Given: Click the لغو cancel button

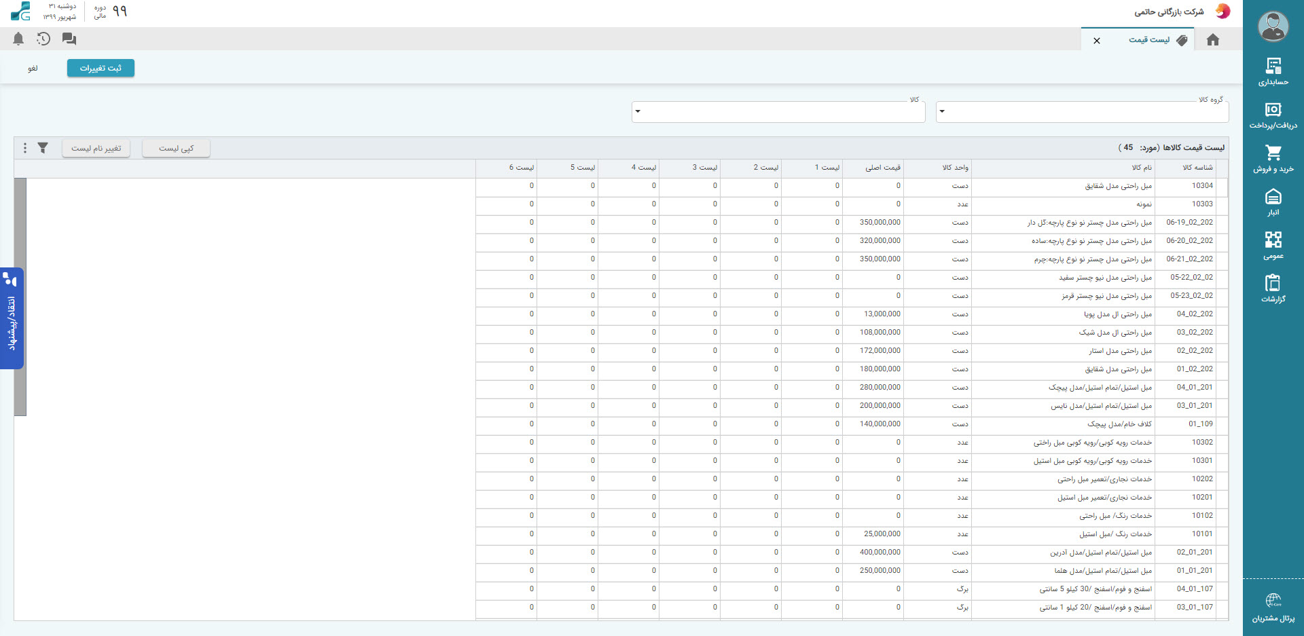Looking at the screenshot, I should (x=33, y=68).
